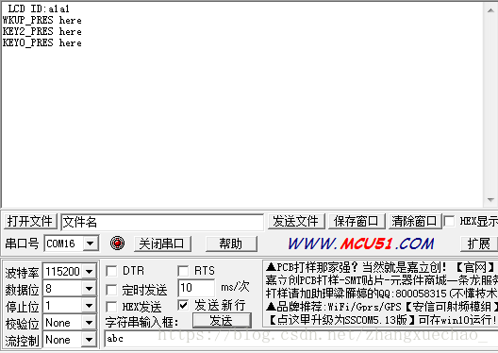Open the 流控制 flow control dropdown

(90, 340)
